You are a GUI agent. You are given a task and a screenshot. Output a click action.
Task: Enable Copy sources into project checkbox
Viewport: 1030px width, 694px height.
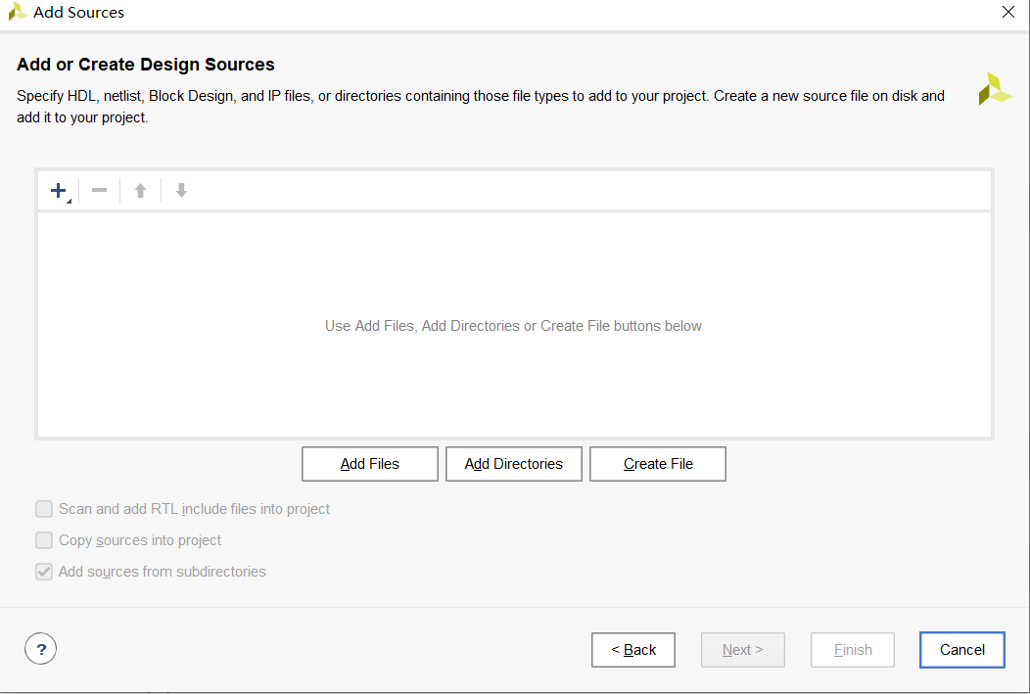[x=44, y=540]
